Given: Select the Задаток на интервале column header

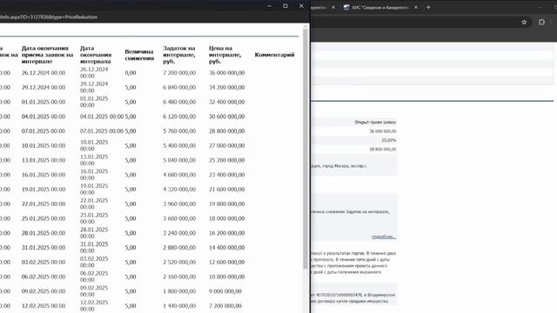Looking at the screenshot, I should point(179,55).
